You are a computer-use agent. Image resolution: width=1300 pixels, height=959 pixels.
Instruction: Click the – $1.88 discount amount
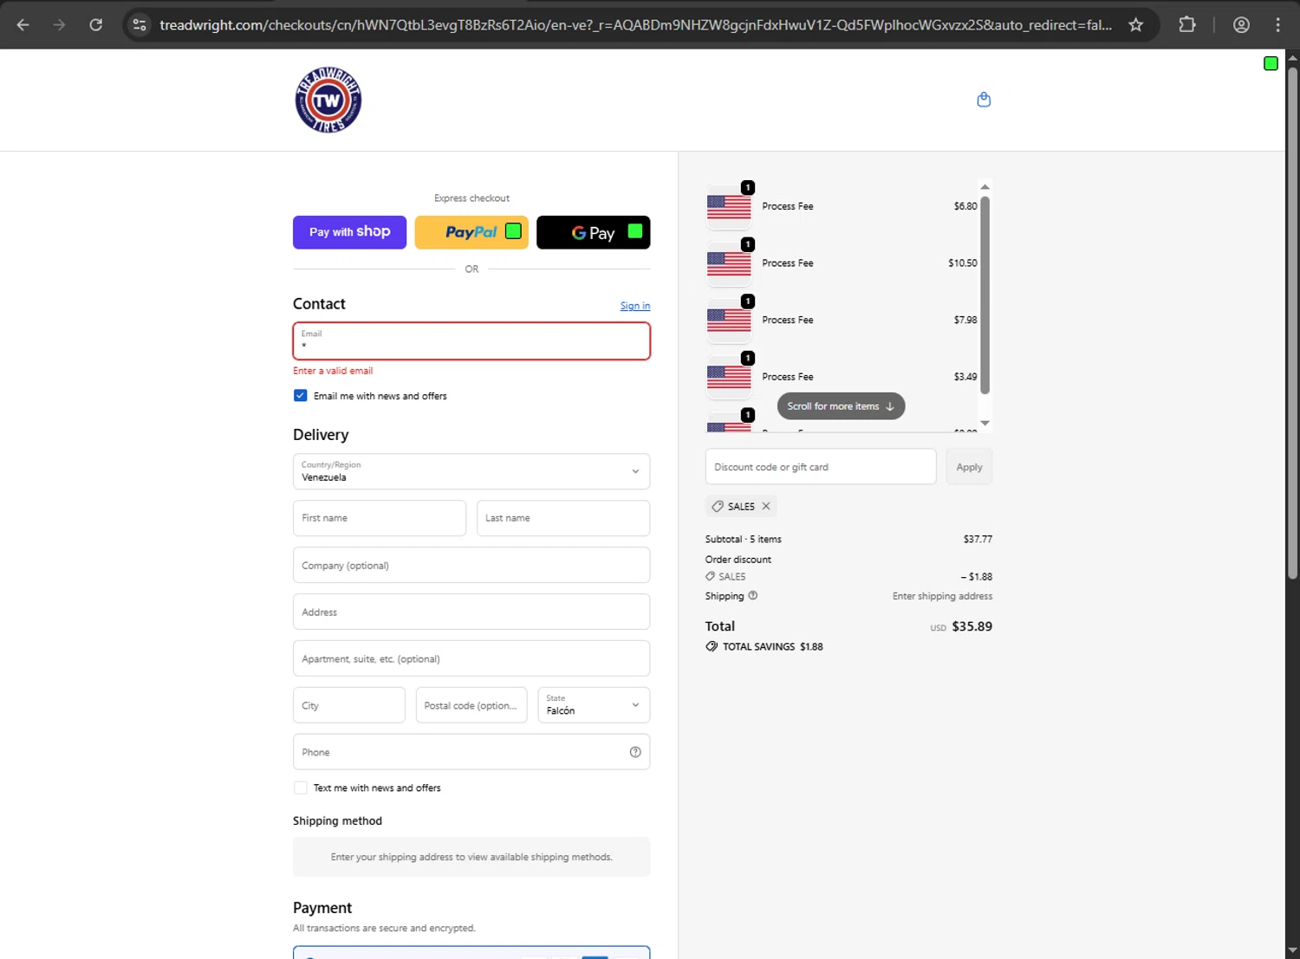(x=976, y=576)
